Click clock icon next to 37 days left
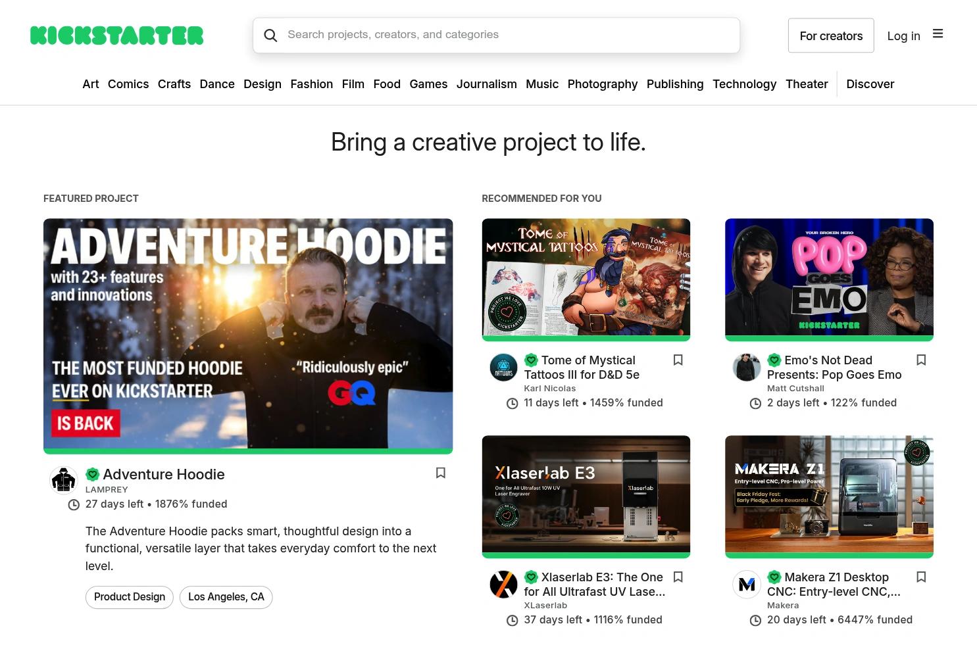The width and height of the screenshot is (977, 651). 513,620
